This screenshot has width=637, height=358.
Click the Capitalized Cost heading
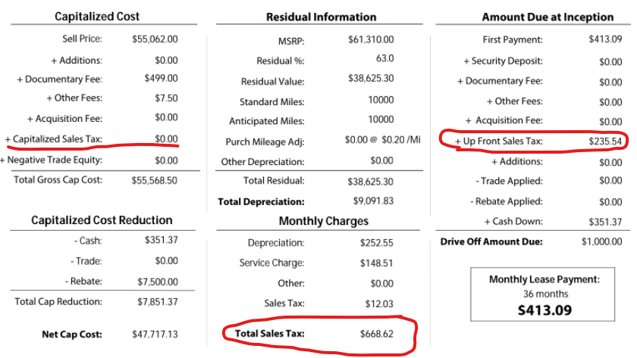pos(97,17)
